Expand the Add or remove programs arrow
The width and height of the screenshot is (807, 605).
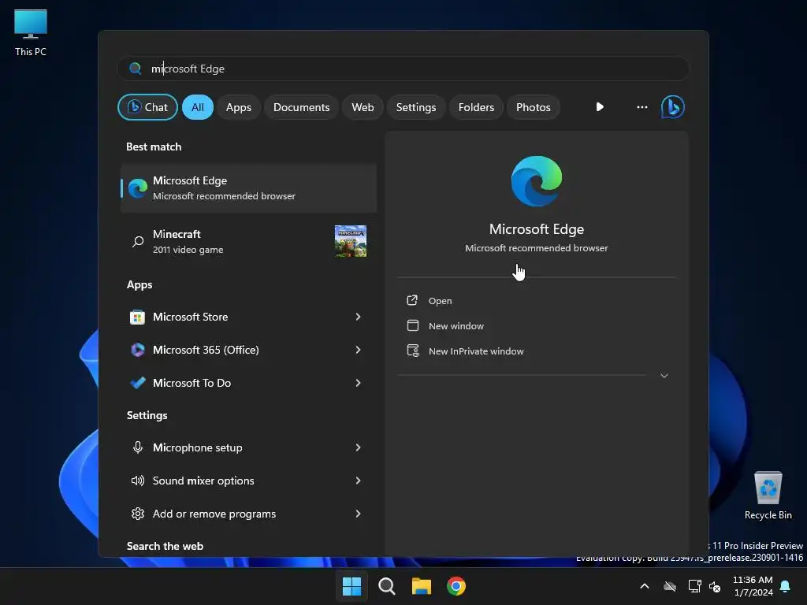[x=359, y=514]
